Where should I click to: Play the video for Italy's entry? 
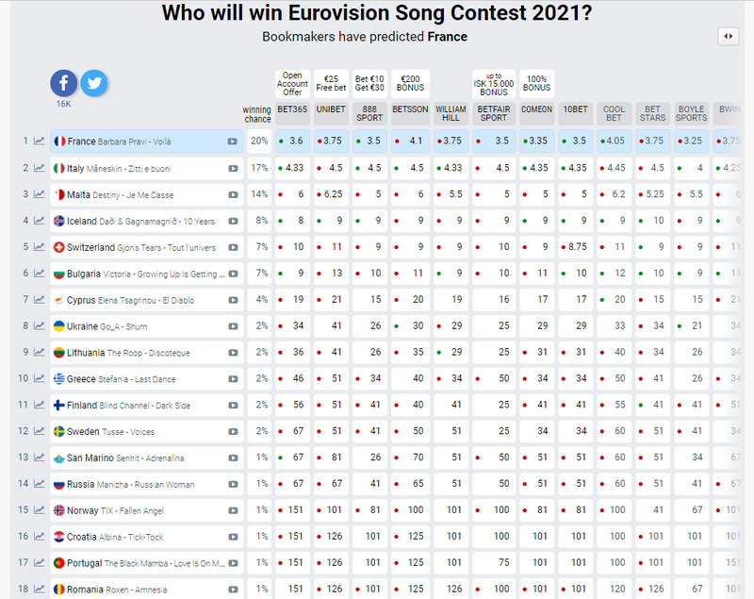(x=233, y=169)
